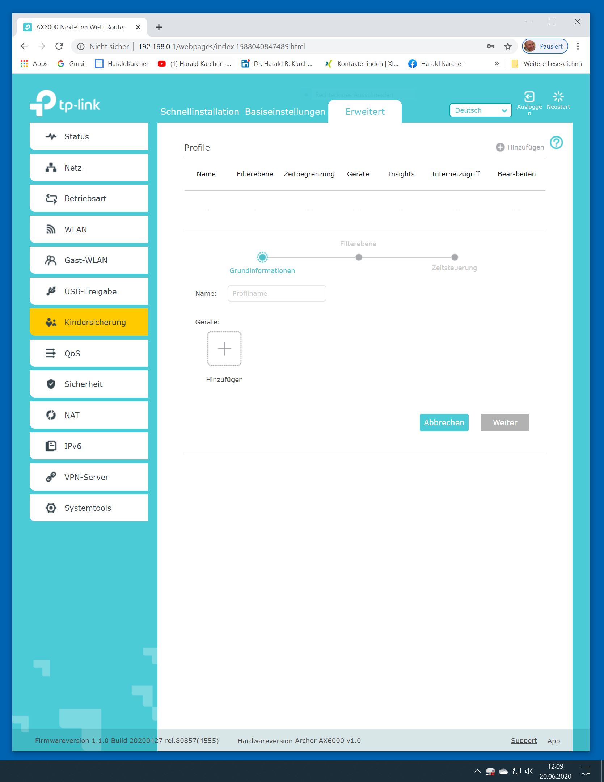Click the Gast-WLAN people icon
This screenshot has width=604, height=782.
[51, 261]
